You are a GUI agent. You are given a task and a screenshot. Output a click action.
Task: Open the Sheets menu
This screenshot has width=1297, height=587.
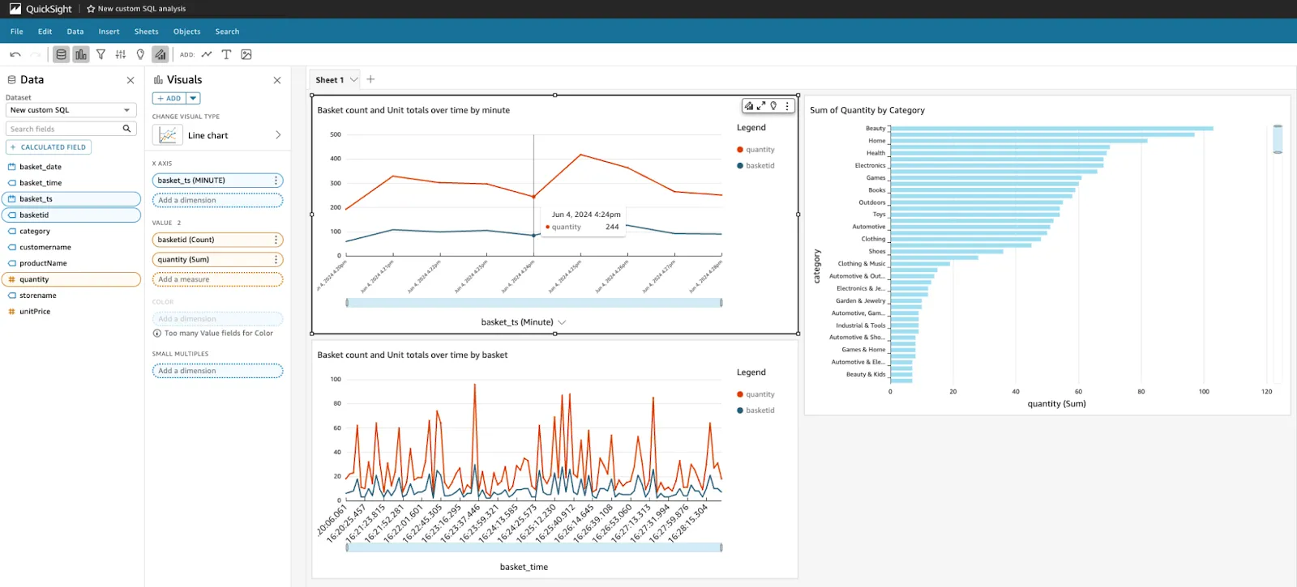(146, 32)
